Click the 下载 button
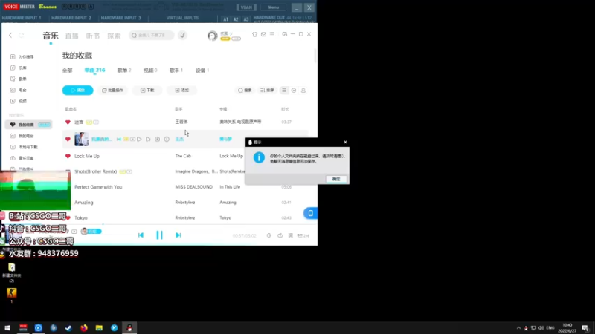The height and width of the screenshot is (334, 595). 147,90
